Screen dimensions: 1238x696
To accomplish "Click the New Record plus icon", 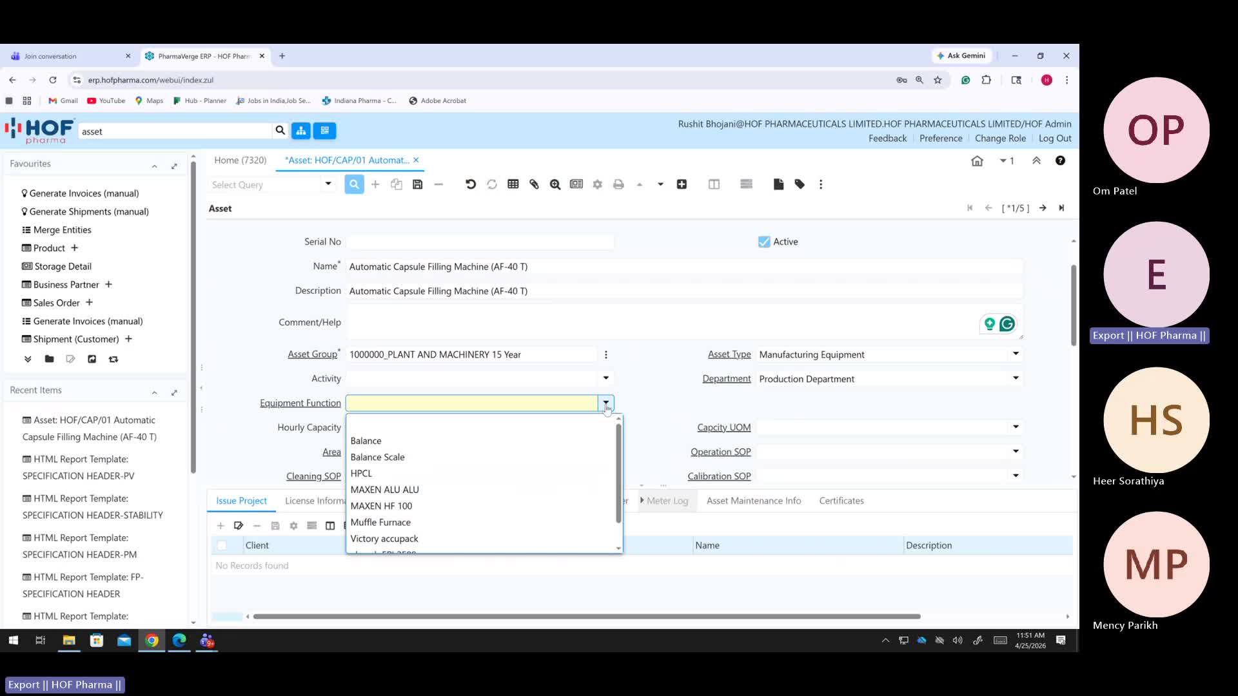I will (375, 184).
